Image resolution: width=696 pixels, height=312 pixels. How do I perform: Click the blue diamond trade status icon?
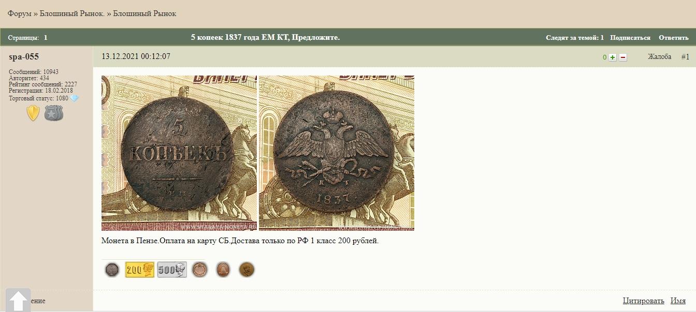tap(75, 98)
